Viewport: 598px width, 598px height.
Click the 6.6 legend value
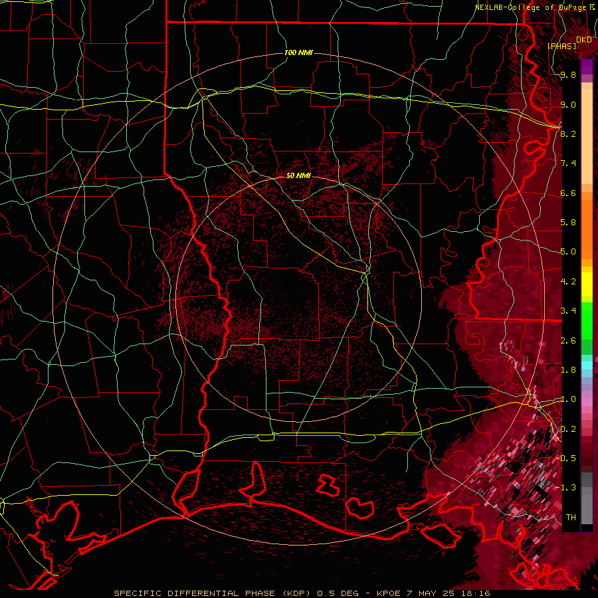coord(568,193)
